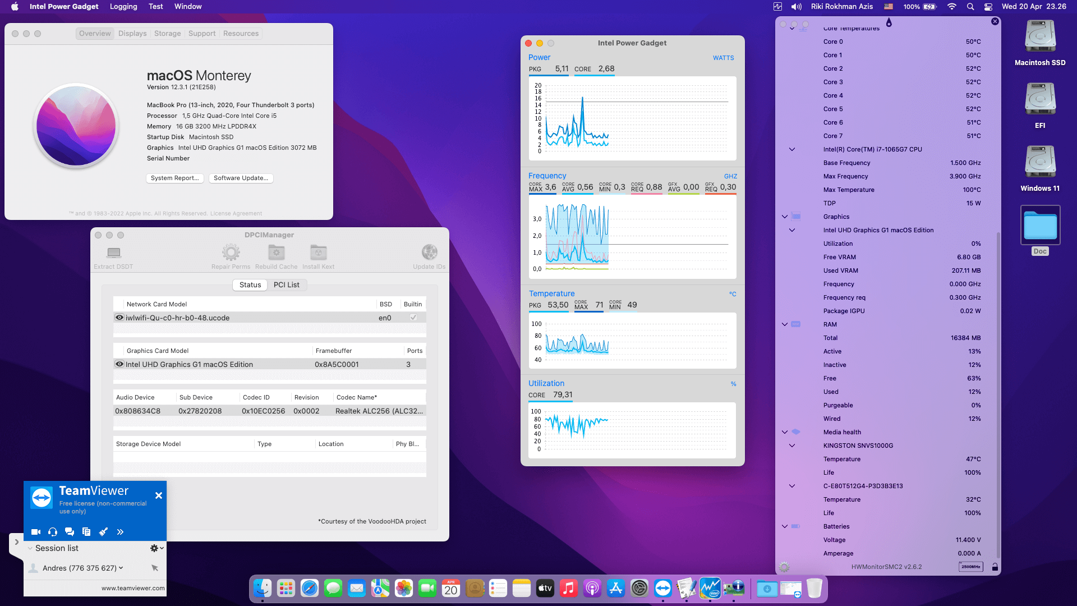Collapse the Graphics section in HWMonitor

point(785,217)
